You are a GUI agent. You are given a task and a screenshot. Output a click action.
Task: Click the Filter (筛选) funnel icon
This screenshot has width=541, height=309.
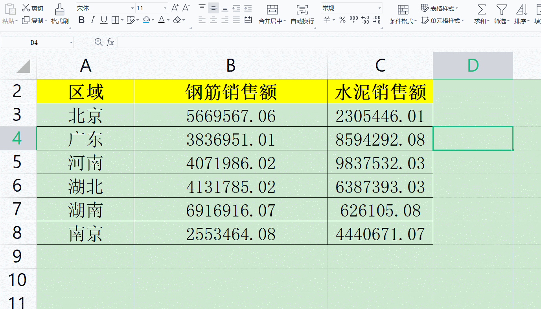click(501, 10)
